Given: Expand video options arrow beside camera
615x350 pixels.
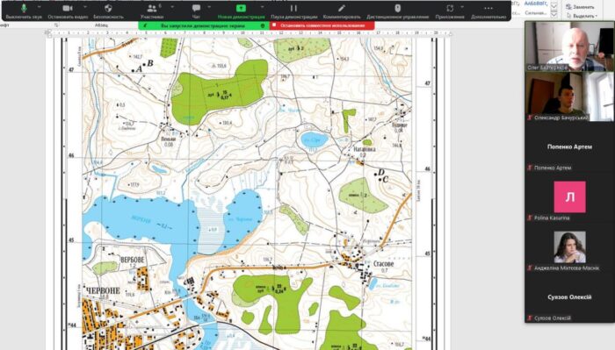Looking at the screenshot, I should [x=85, y=7].
